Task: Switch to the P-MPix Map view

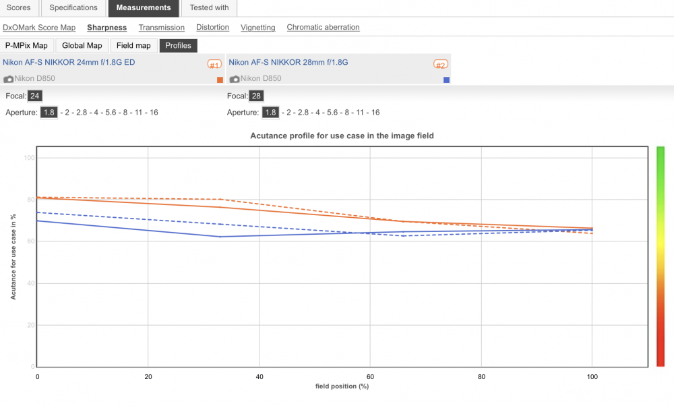Action: point(27,46)
